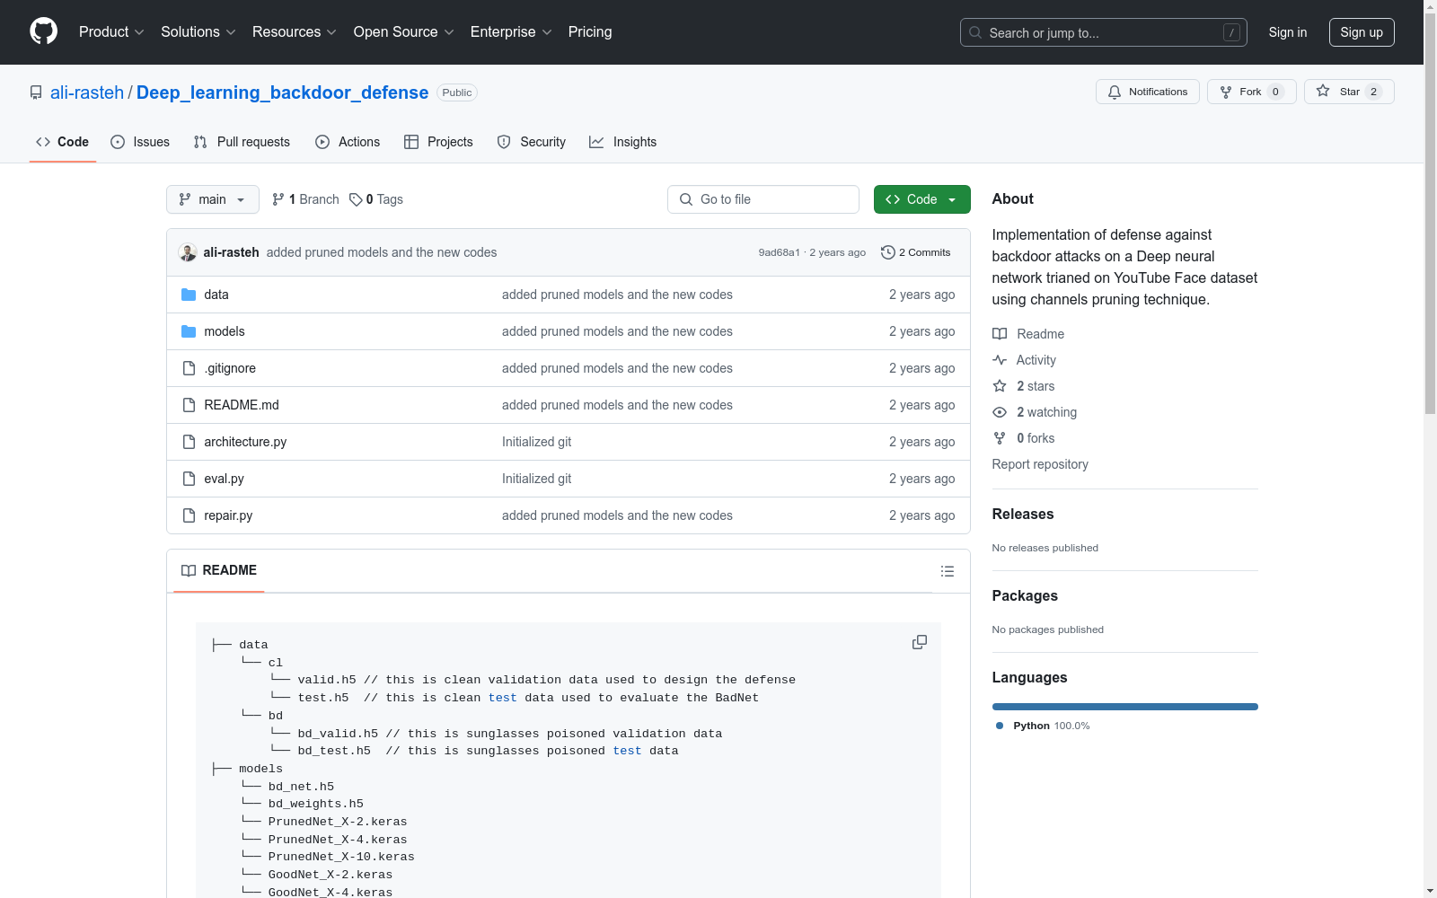Open the main branch selector dropdown
Screen dimensions: 1437x898
213,199
